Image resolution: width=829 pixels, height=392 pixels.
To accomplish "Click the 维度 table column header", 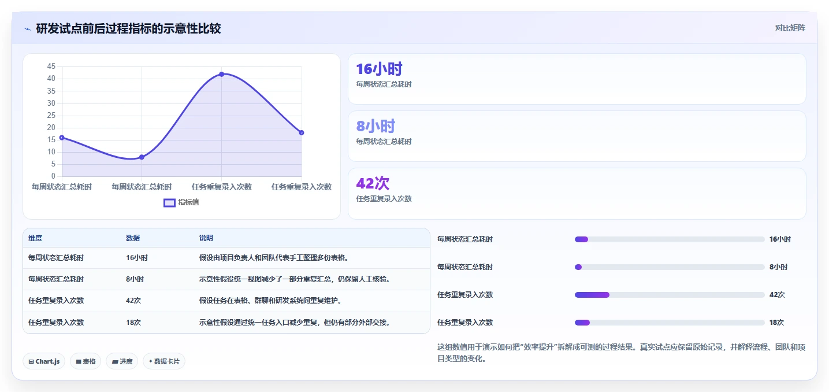I will 35,238.
